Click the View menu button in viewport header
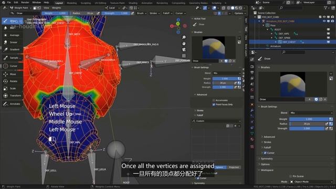The width and height of the screenshot is (336, 189). point(46,8)
